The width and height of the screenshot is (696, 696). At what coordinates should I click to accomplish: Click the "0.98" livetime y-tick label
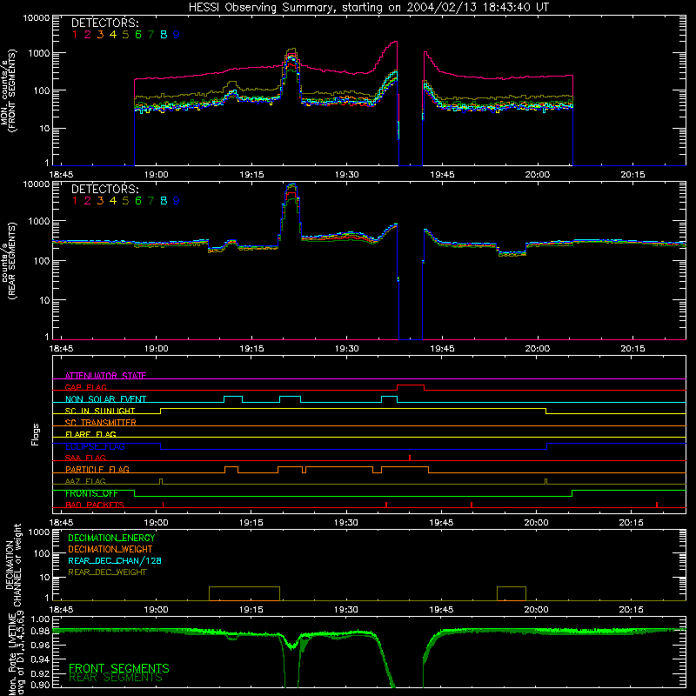40,631
